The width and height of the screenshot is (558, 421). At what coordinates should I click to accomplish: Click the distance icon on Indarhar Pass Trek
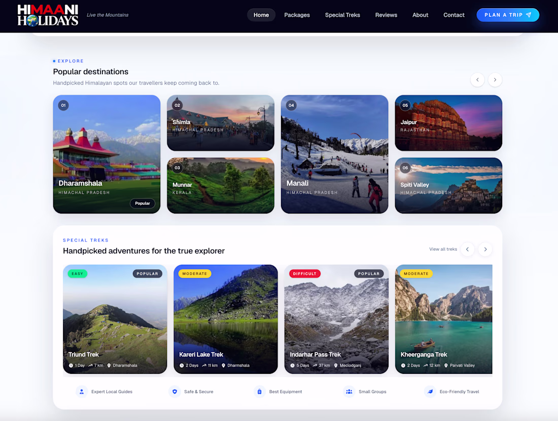pos(315,366)
